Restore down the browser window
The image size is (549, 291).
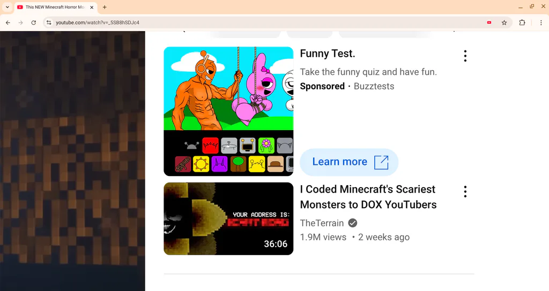pos(532,6)
